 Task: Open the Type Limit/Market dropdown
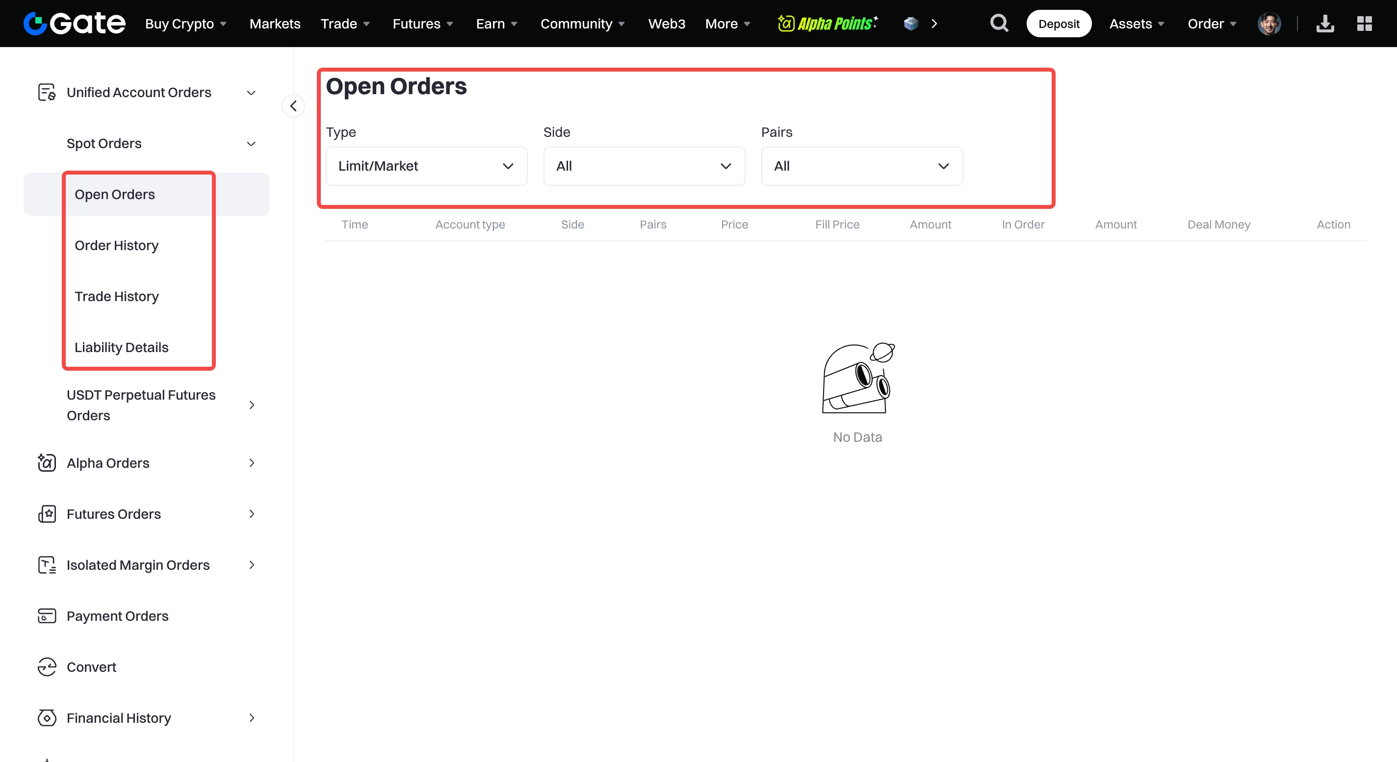(x=426, y=166)
